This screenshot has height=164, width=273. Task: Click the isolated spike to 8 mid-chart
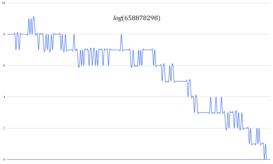tap(121, 34)
